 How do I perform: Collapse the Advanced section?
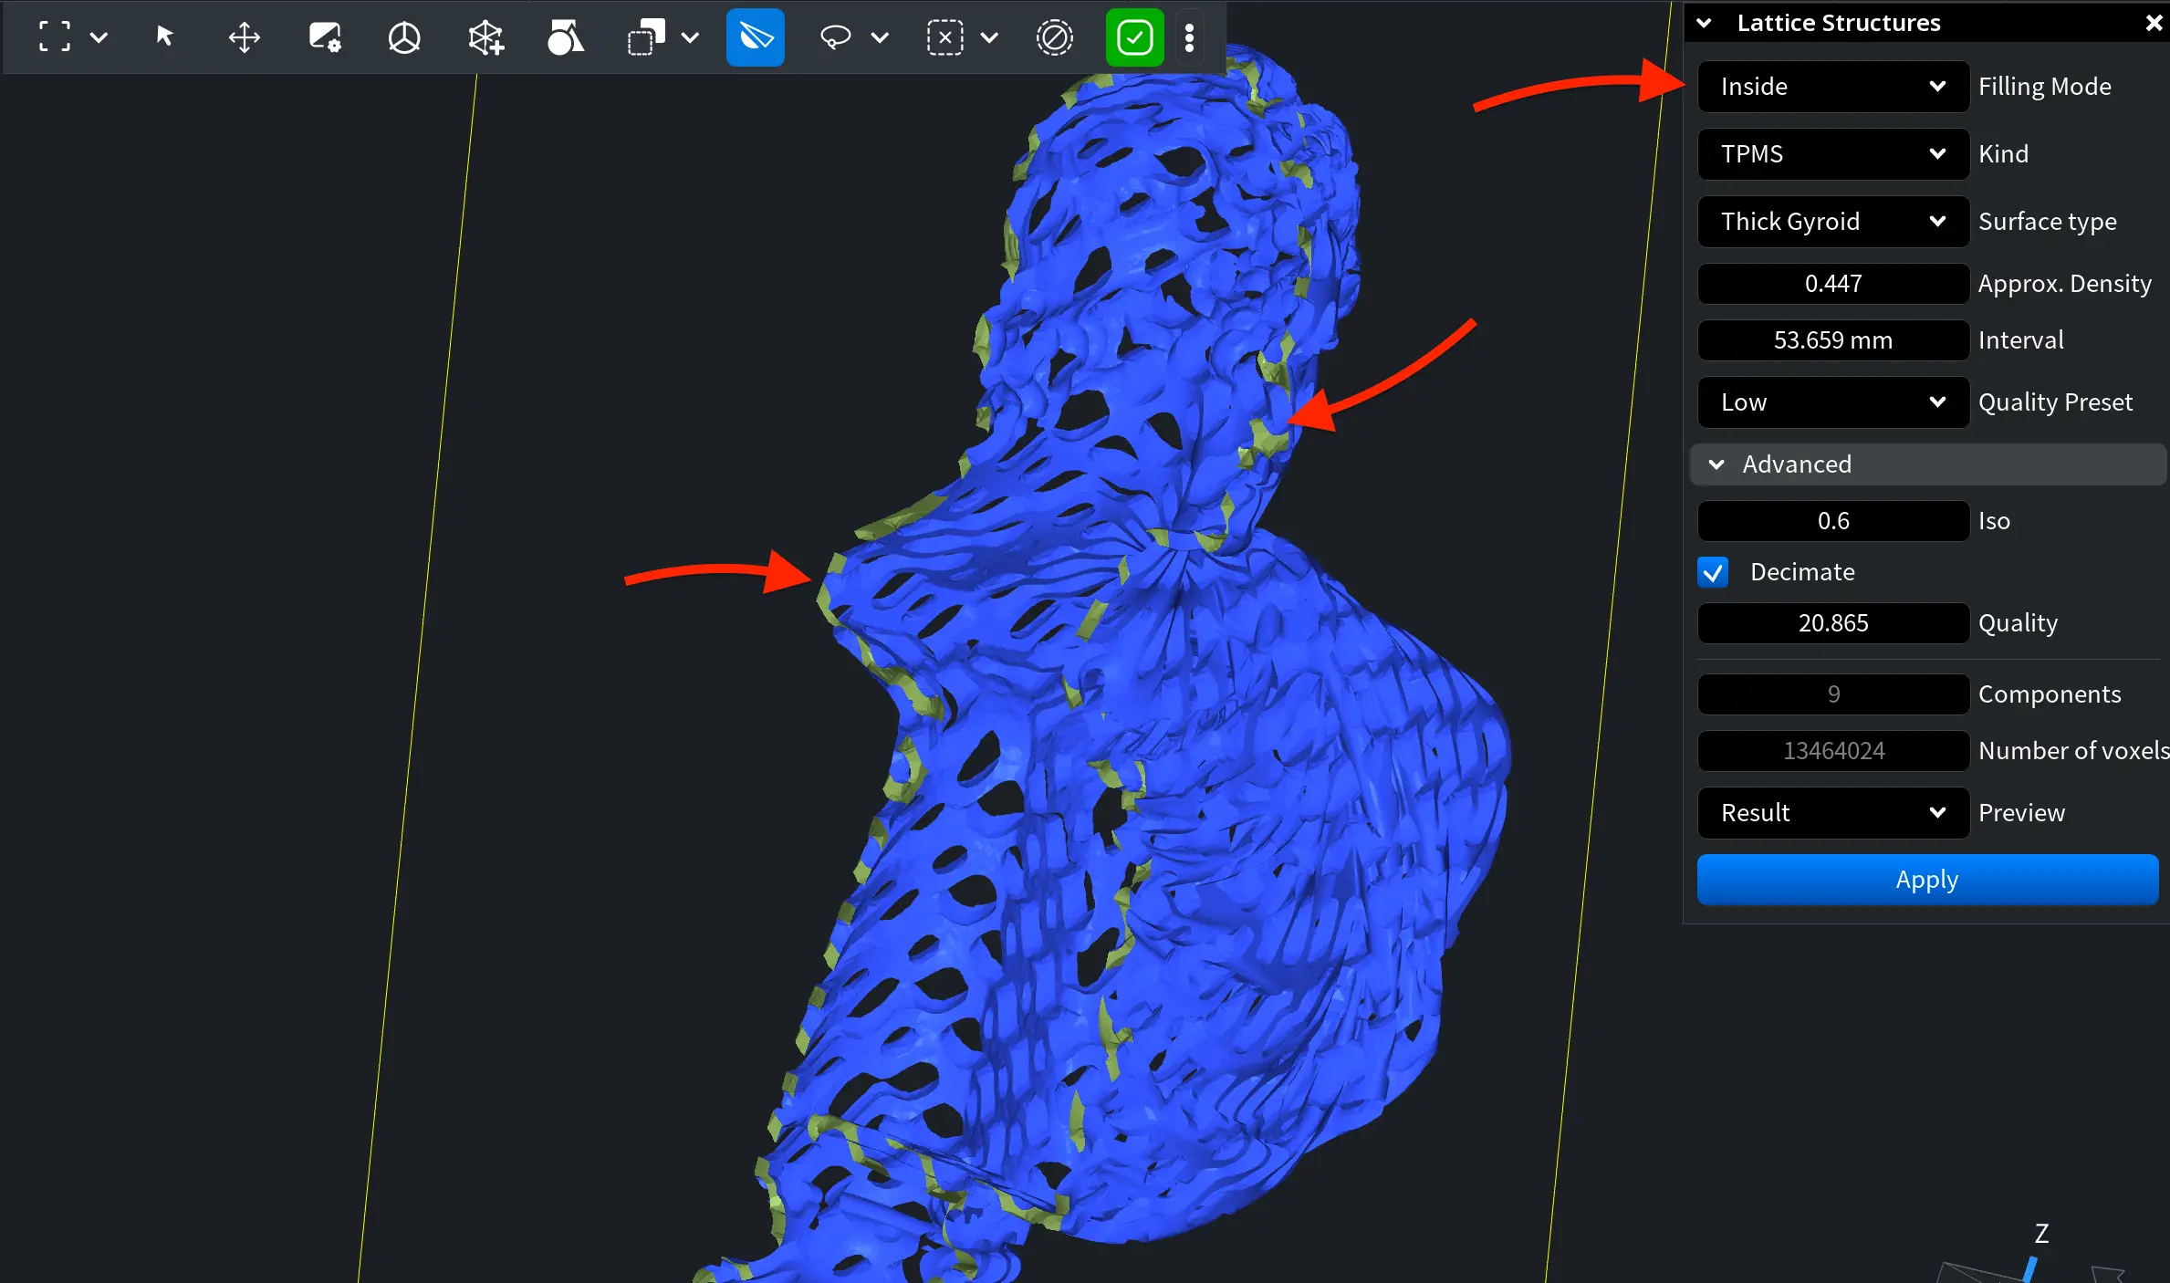(x=1716, y=464)
